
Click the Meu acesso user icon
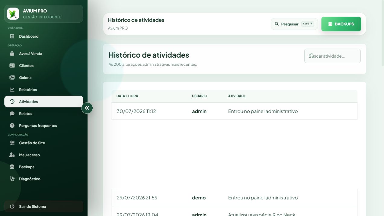12,155
